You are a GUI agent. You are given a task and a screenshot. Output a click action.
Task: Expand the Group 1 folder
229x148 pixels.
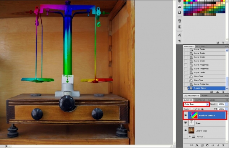190,137
